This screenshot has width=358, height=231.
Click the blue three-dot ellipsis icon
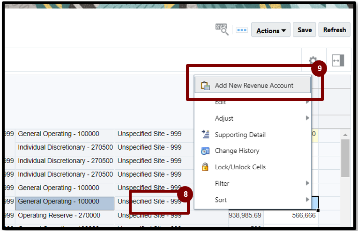pyautogui.click(x=242, y=30)
